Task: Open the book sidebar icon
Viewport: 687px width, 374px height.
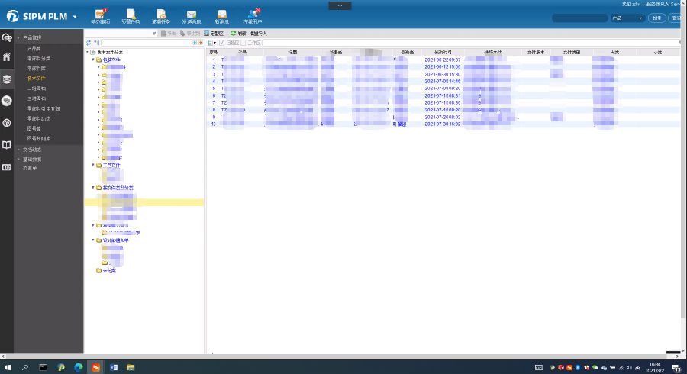Action: pos(7,145)
